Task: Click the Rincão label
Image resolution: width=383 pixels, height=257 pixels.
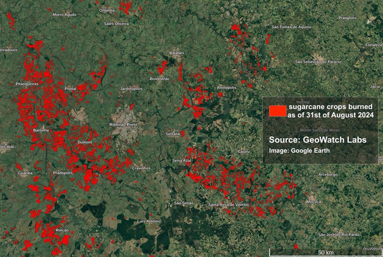Action: [x=62, y=230]
